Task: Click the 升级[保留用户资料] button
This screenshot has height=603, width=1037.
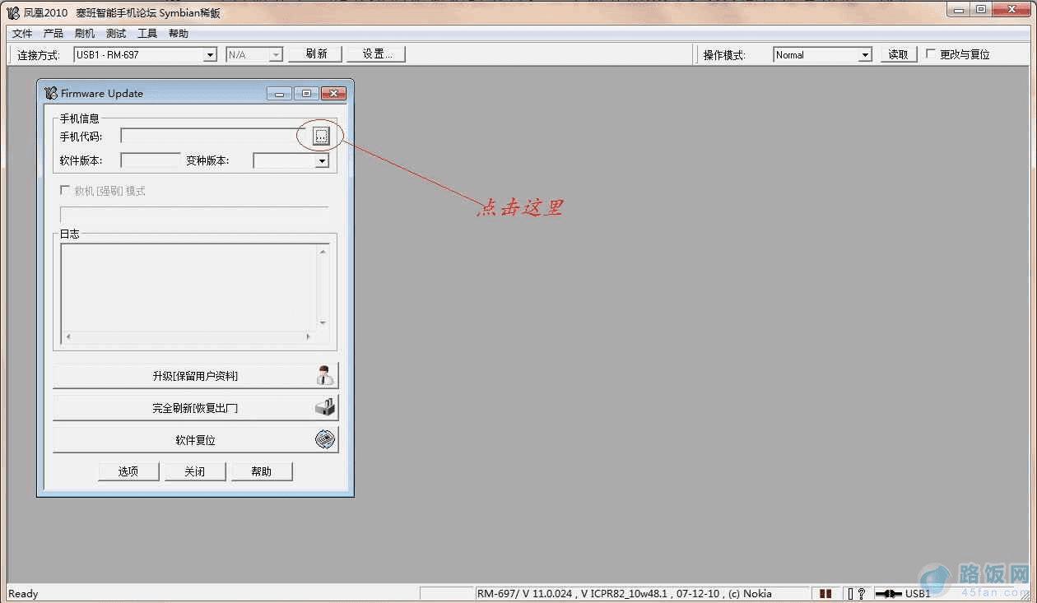Action: pos(195,376)
